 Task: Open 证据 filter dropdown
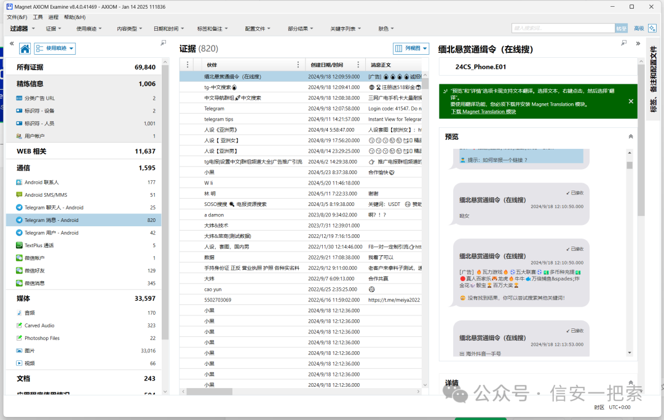tap(53, 29)
